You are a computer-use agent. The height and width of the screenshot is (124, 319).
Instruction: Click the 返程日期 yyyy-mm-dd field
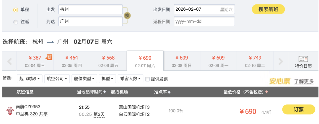pyautogui.click(x=204, y=21)
